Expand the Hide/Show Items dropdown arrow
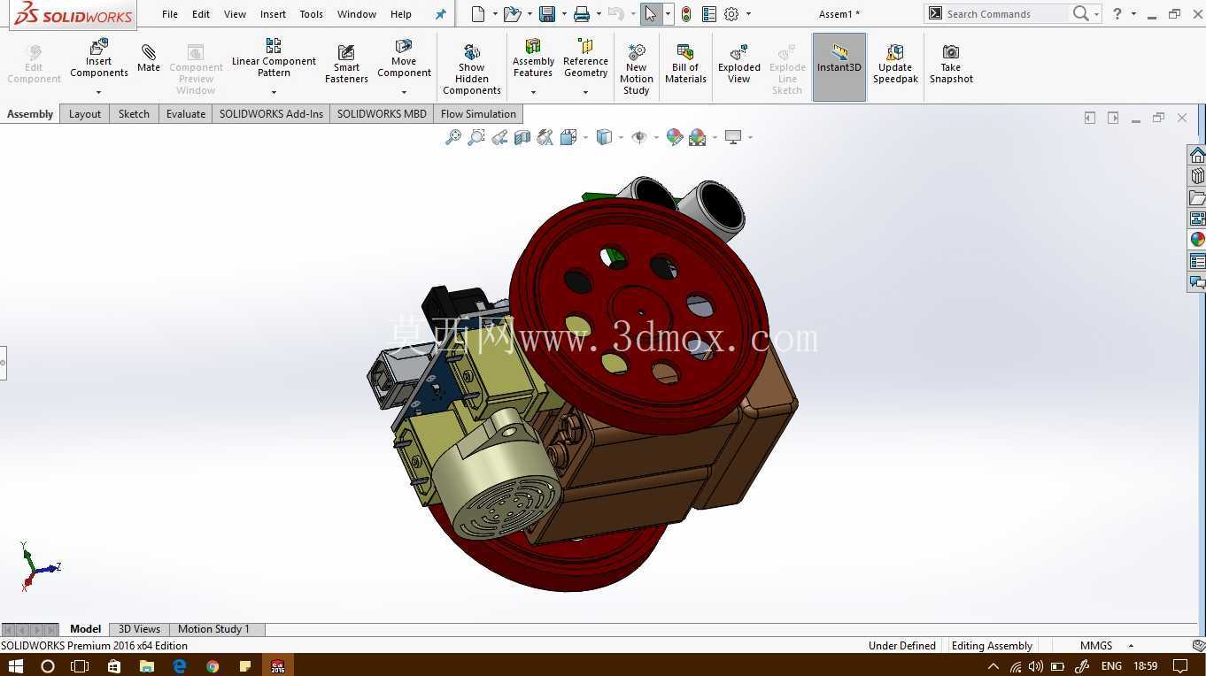 [x=656, y=137]
